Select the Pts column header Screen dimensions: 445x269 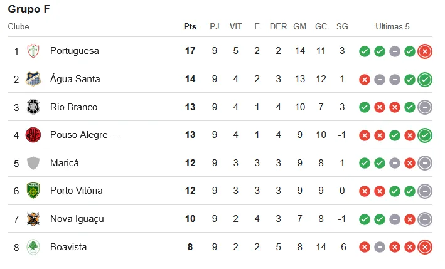190,26
